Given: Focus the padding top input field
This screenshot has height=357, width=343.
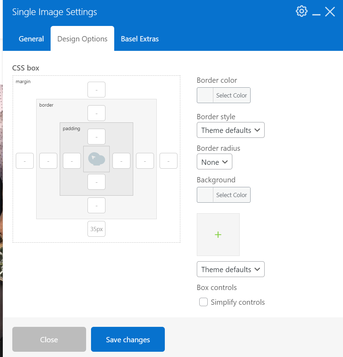Looking at the screenshot, I should click(96, 136).
